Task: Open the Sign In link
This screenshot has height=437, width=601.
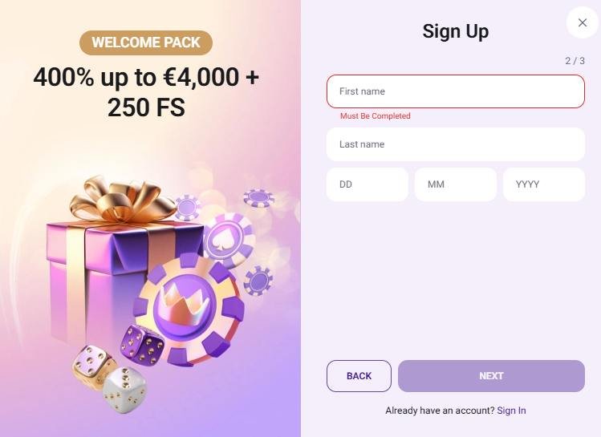Action: pyautogui.click(x=511, y=411)
